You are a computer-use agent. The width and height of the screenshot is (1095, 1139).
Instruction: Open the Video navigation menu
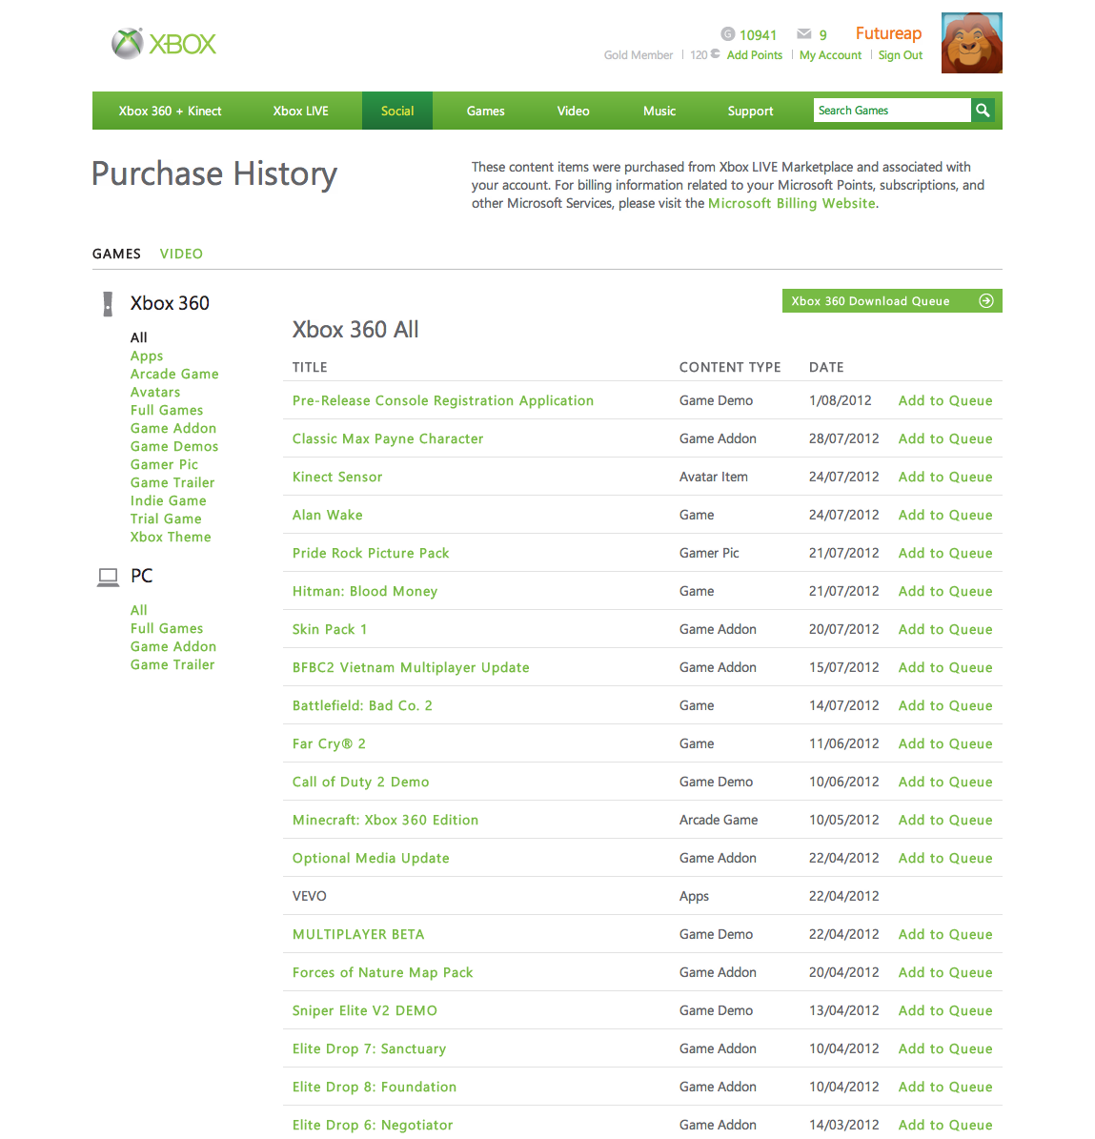pyautogui.click(x=573, y=112)
